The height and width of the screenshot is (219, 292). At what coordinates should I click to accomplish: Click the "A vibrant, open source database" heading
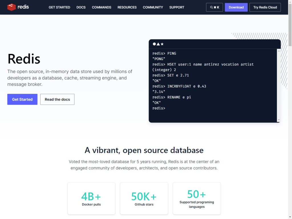pos(144,150)
